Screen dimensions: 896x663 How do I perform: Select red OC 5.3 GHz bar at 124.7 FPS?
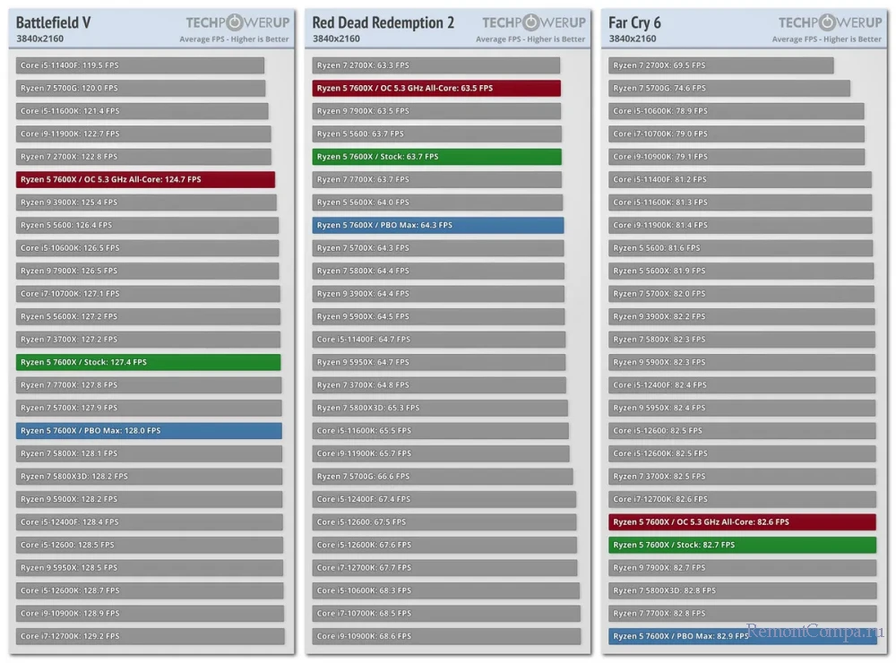coord(145,179)
